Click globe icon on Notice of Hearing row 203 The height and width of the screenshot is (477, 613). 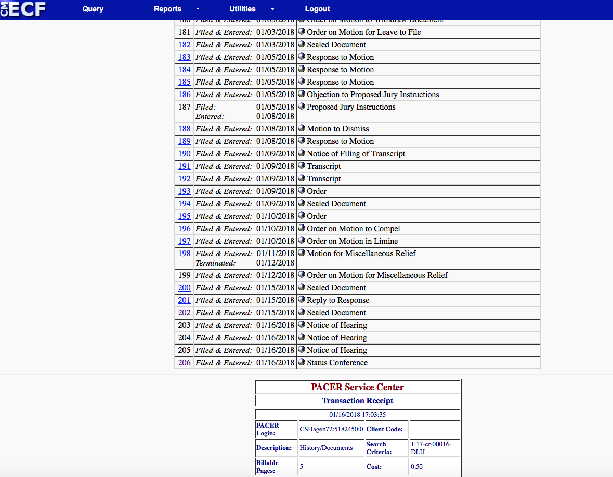click(x=302, y=325)
